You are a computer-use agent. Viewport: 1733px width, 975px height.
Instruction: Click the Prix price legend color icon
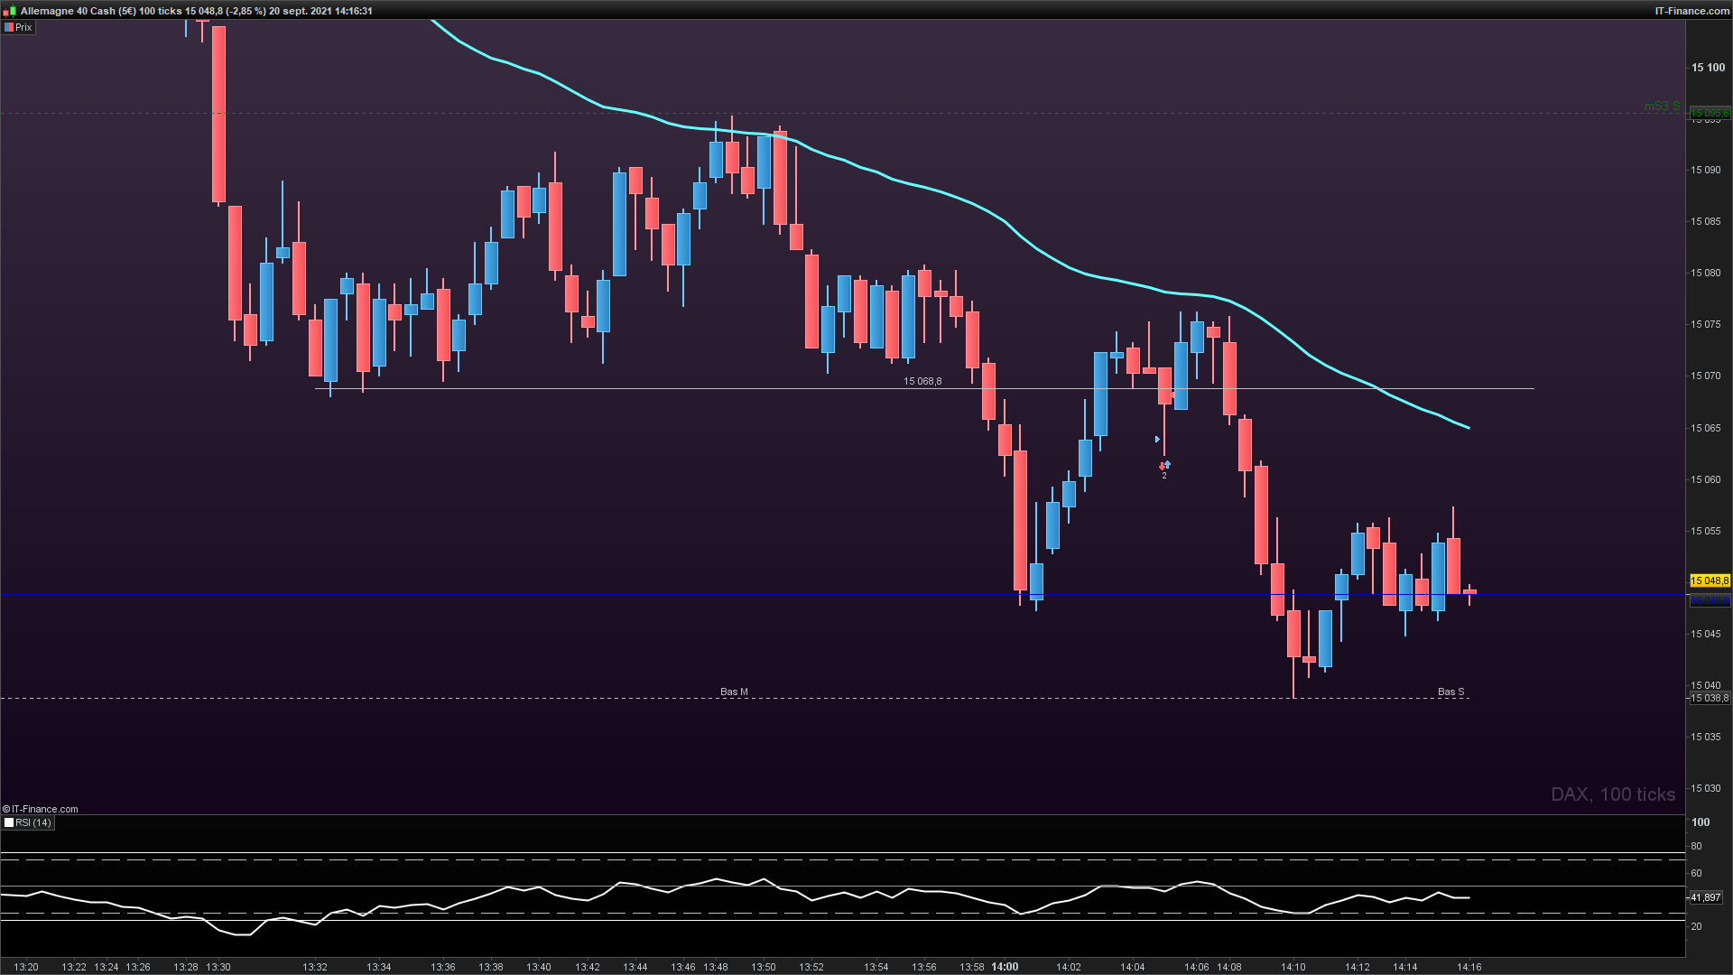(x=9, y=27)
